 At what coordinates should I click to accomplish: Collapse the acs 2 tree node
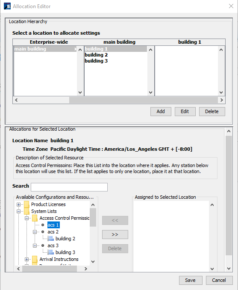click(x=35, y=232)
